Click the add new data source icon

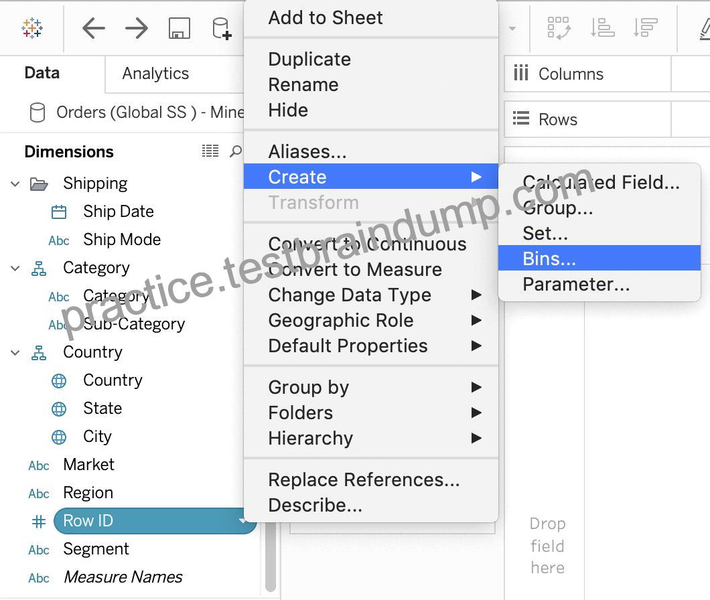tap(222, 28)
